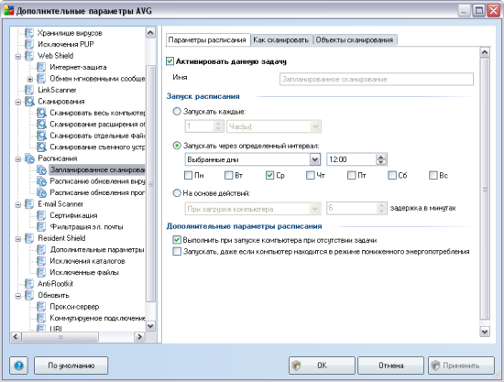Check the Вс day checkbox
This screenshot has width=504, height=382.
click(433, 175)
